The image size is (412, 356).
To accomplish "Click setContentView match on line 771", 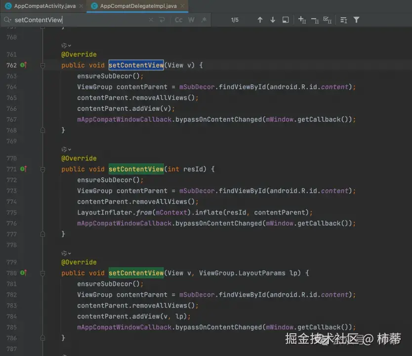I will pyautogui.click(x=136, y=169).
